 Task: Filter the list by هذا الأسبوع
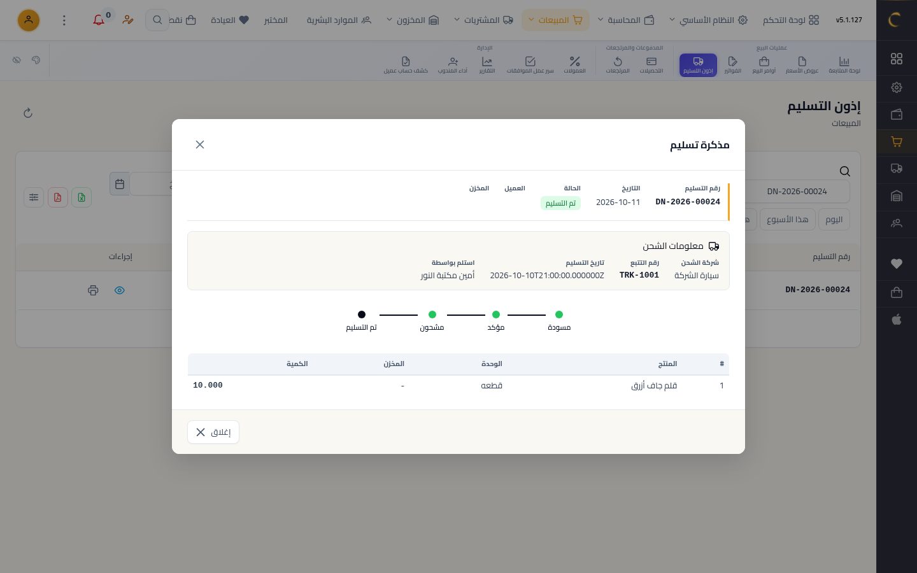click(x=788, y=220)
